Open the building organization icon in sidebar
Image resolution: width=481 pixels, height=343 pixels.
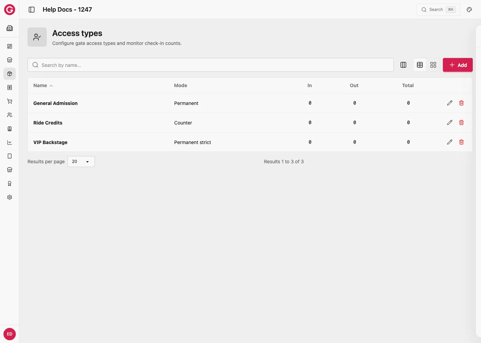click(x=10, y=28)
